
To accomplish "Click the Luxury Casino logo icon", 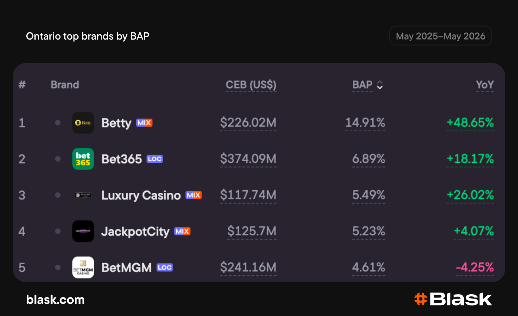I will 83,195.
